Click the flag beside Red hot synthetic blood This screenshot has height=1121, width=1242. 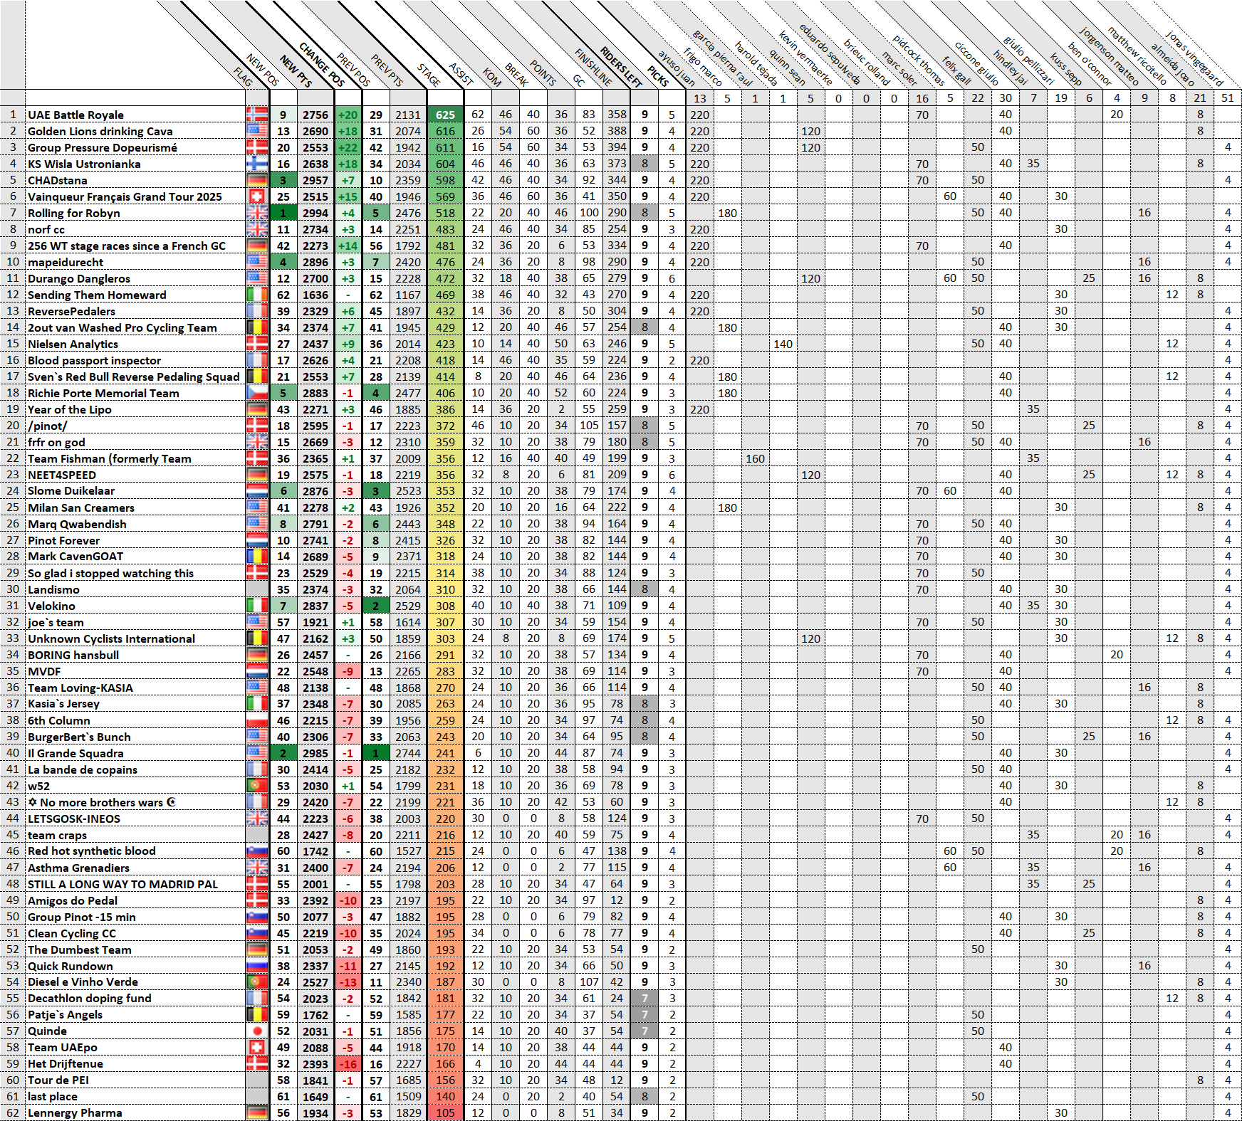(257, 851)
